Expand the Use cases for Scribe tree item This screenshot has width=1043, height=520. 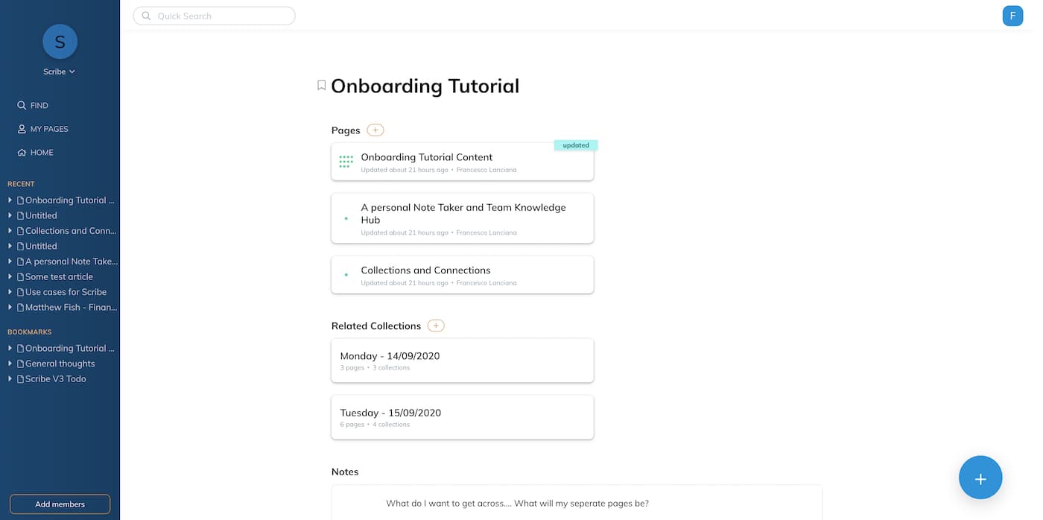[10, 292]
